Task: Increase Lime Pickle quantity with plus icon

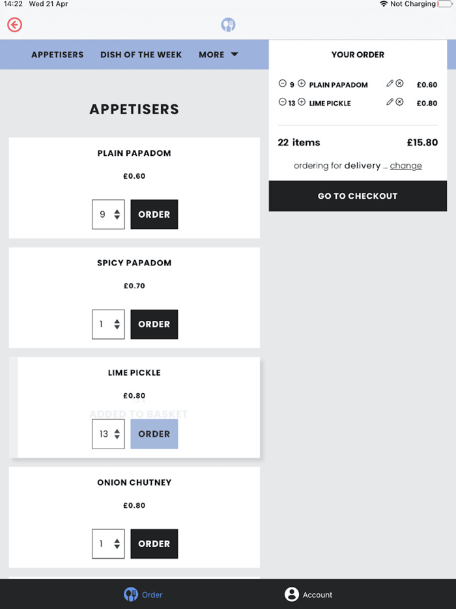Action: click(x=302, y=102)
